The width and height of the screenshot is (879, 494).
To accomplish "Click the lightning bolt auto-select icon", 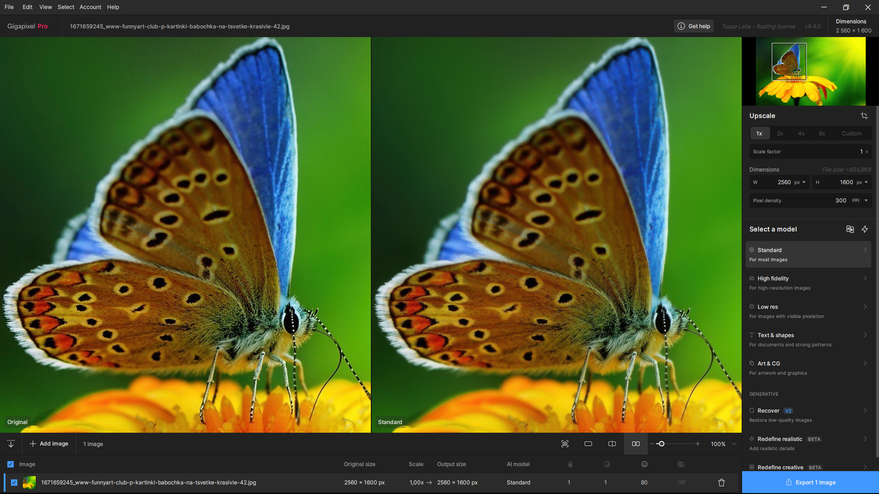I will (865, 229).
